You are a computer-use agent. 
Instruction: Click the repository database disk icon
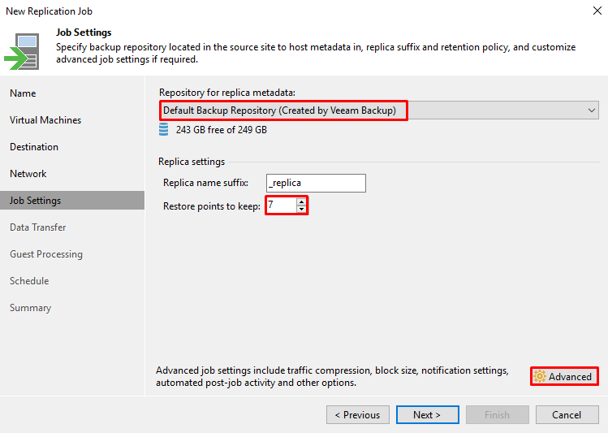[164, 130]
